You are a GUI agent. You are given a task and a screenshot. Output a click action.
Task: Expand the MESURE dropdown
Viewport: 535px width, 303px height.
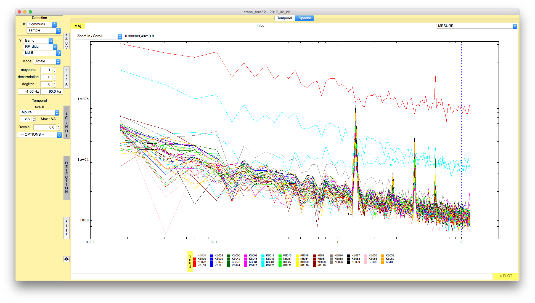pos(476,26)
